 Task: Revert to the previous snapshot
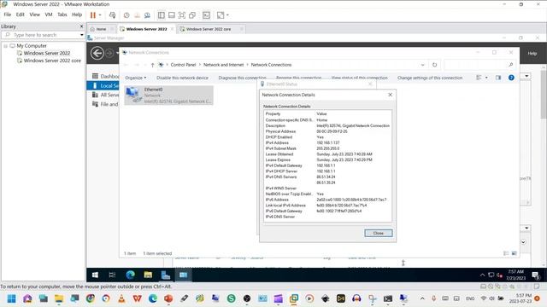click(x=137, y=15)
